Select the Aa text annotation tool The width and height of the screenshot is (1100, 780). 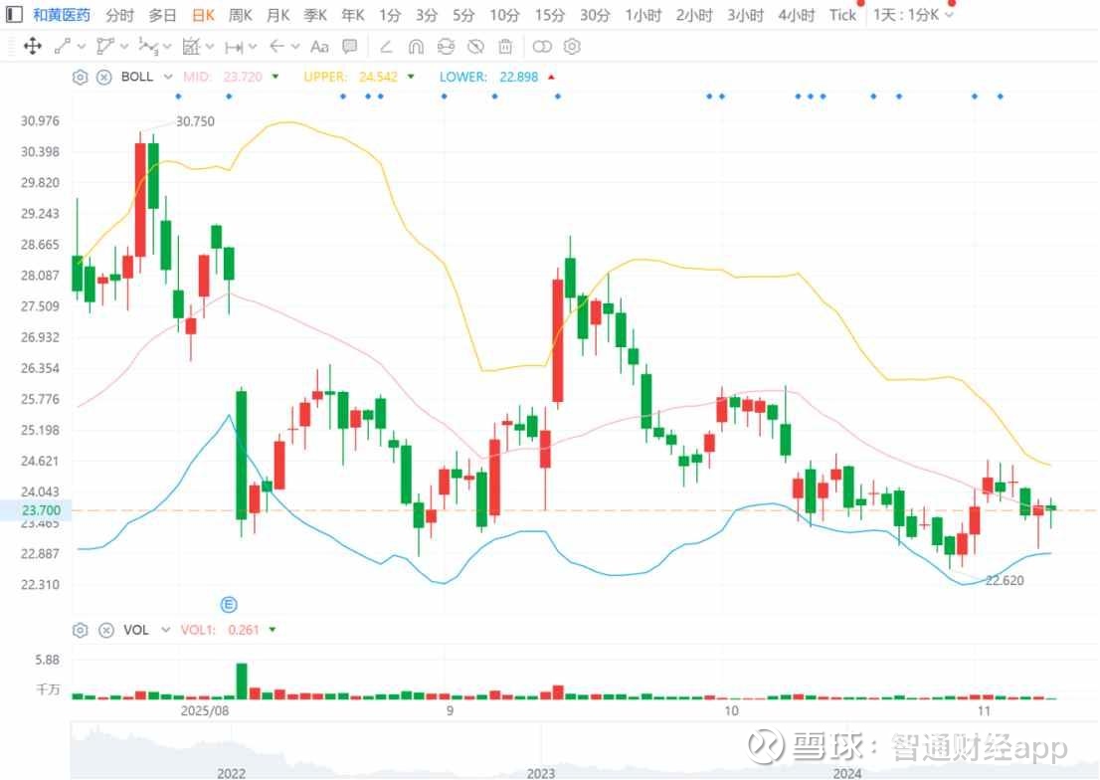point(319,47)
